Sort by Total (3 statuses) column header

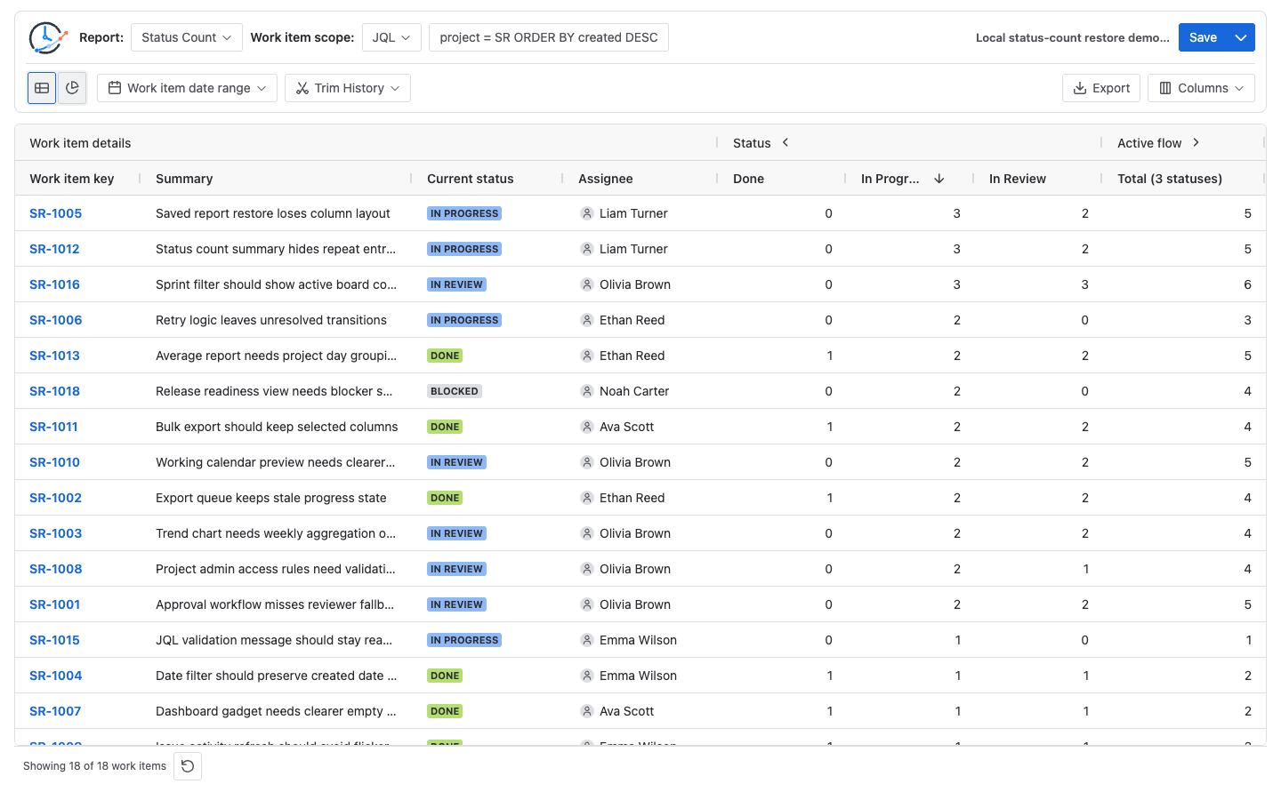1170,179
